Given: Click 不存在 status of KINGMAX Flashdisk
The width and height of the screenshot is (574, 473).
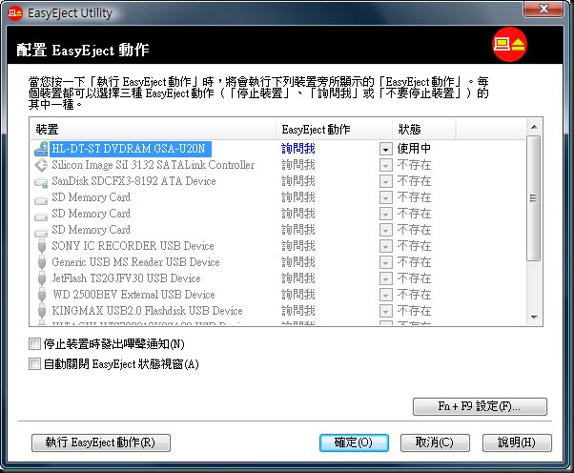Looking at the screenshot, I should coord(414,311).
